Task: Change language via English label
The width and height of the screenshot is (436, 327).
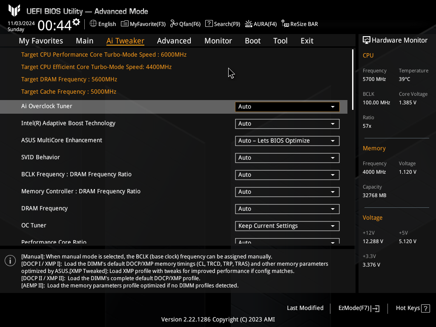Action: [107, 24]
